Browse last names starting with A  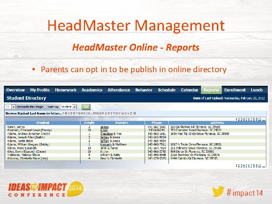(63, 113)
